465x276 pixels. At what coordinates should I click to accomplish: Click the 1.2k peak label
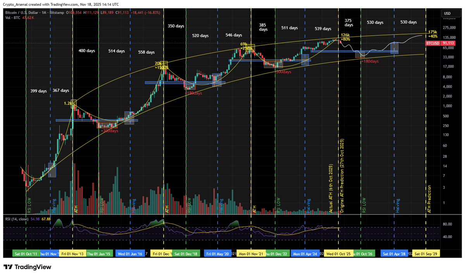click(68, 103)
